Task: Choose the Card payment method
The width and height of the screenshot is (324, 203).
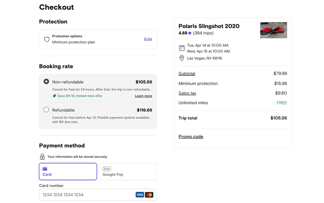Action: (68, 171)
